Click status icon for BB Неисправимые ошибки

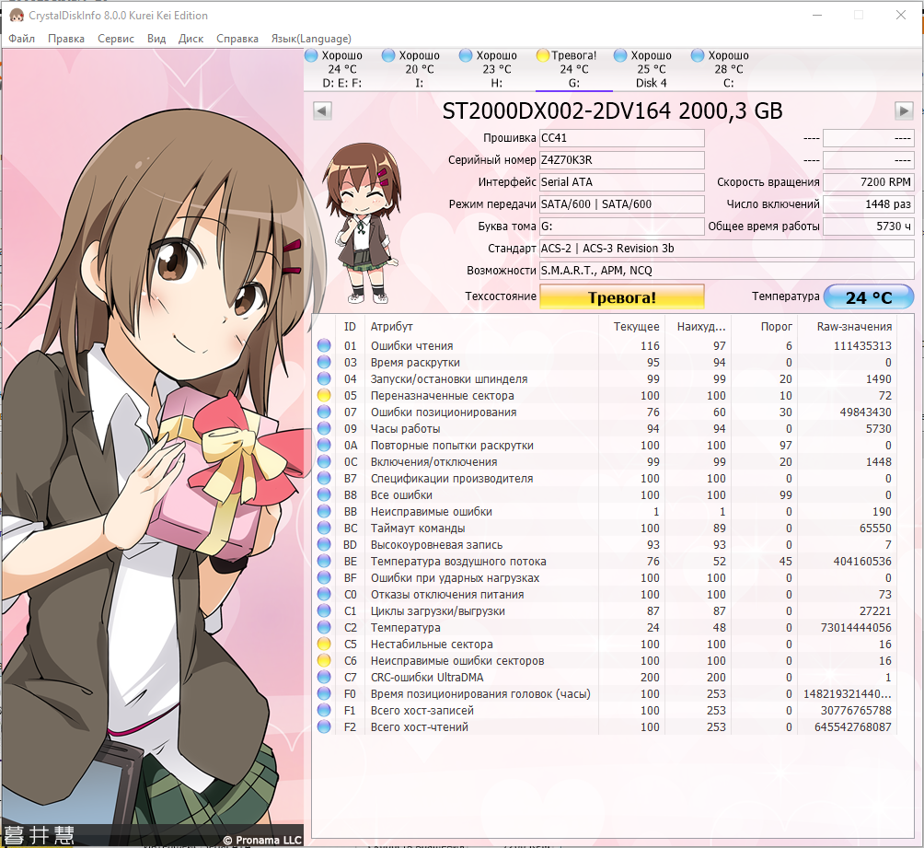[x=324, y=511]
